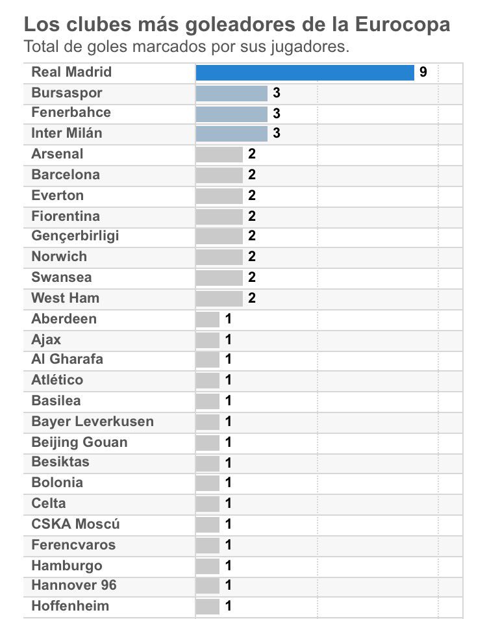Select the Aberdeen row label
Image resolution: width=487 pixels, height=619 pixels.
tap(64, 319)
